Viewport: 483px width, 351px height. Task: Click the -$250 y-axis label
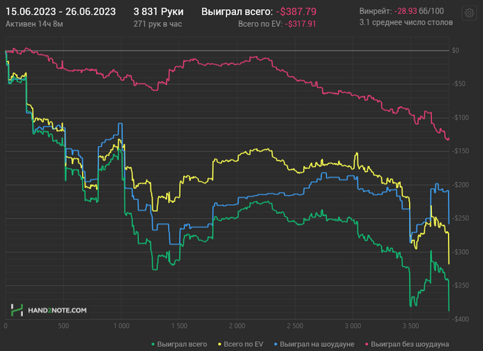[460, 218]
